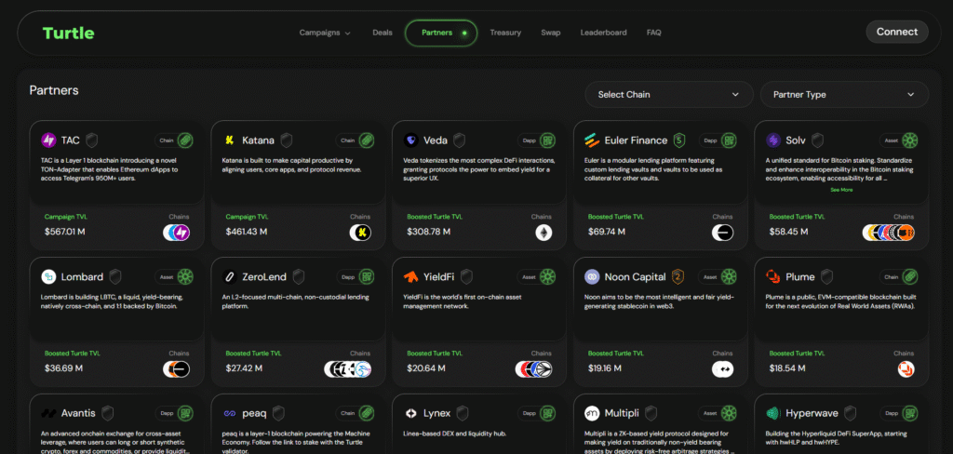
Task: Click the level 5 shield badge on Euler Finance
Action: 679,140
